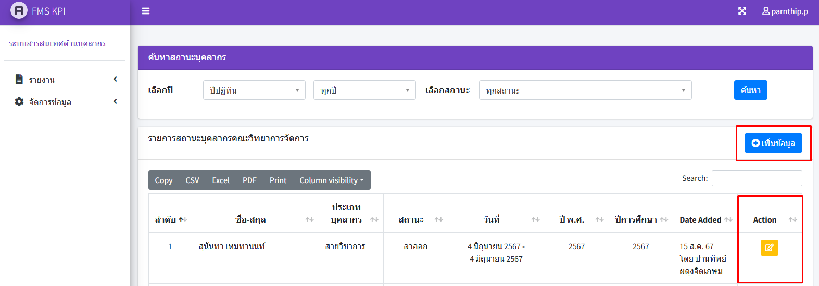Open the Column visibility dropdown button
The height and width of the screenshot is (286, 819).
[x=332, y=180]
